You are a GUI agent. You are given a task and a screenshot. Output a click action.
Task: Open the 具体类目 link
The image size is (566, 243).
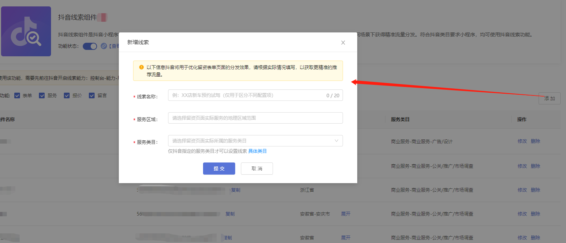pos(257,151)
